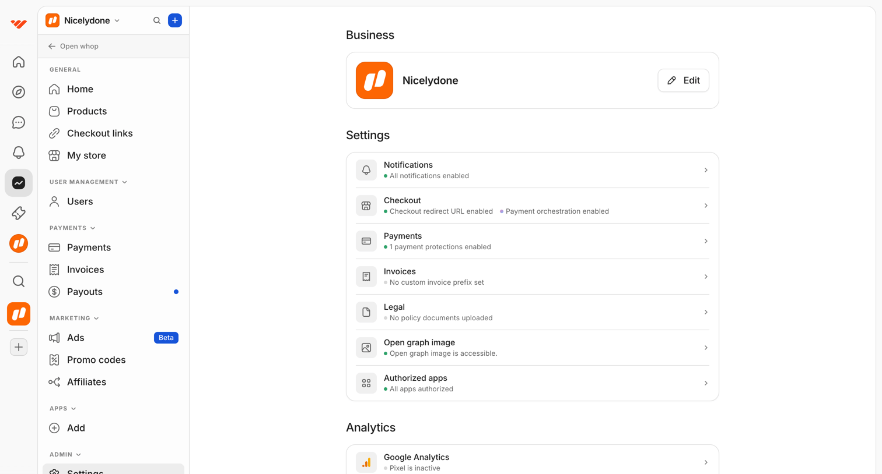Viewport: 882px width, 474px height.
Task: Click 'Payment orchestration enabled' status text
Action: point(557,211)
